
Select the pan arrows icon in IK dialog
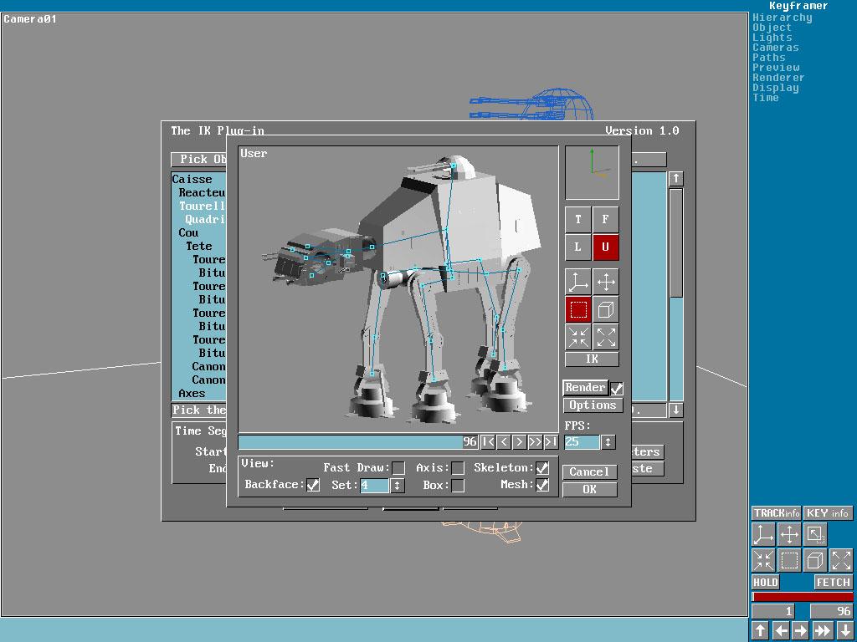[x=606, y=282]
